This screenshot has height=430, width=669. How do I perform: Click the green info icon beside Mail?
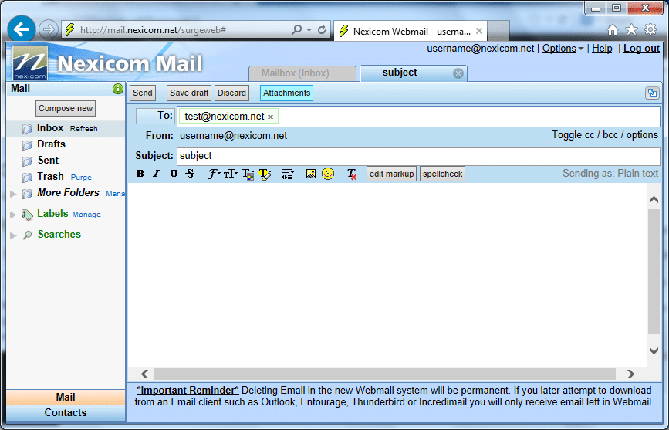click(x=118, y=89)
